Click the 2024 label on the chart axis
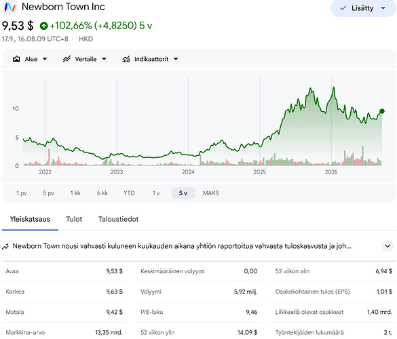The width and height of the screenshot is (397, 339). (x=188, y=172)
